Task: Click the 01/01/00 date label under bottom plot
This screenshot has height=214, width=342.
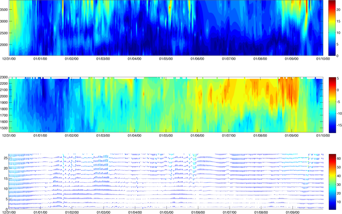Action: (40, 212)
